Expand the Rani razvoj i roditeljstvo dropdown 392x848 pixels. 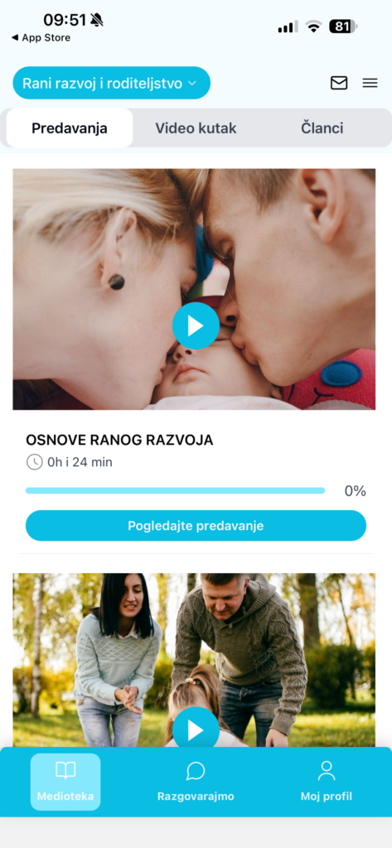coord(112,83)
